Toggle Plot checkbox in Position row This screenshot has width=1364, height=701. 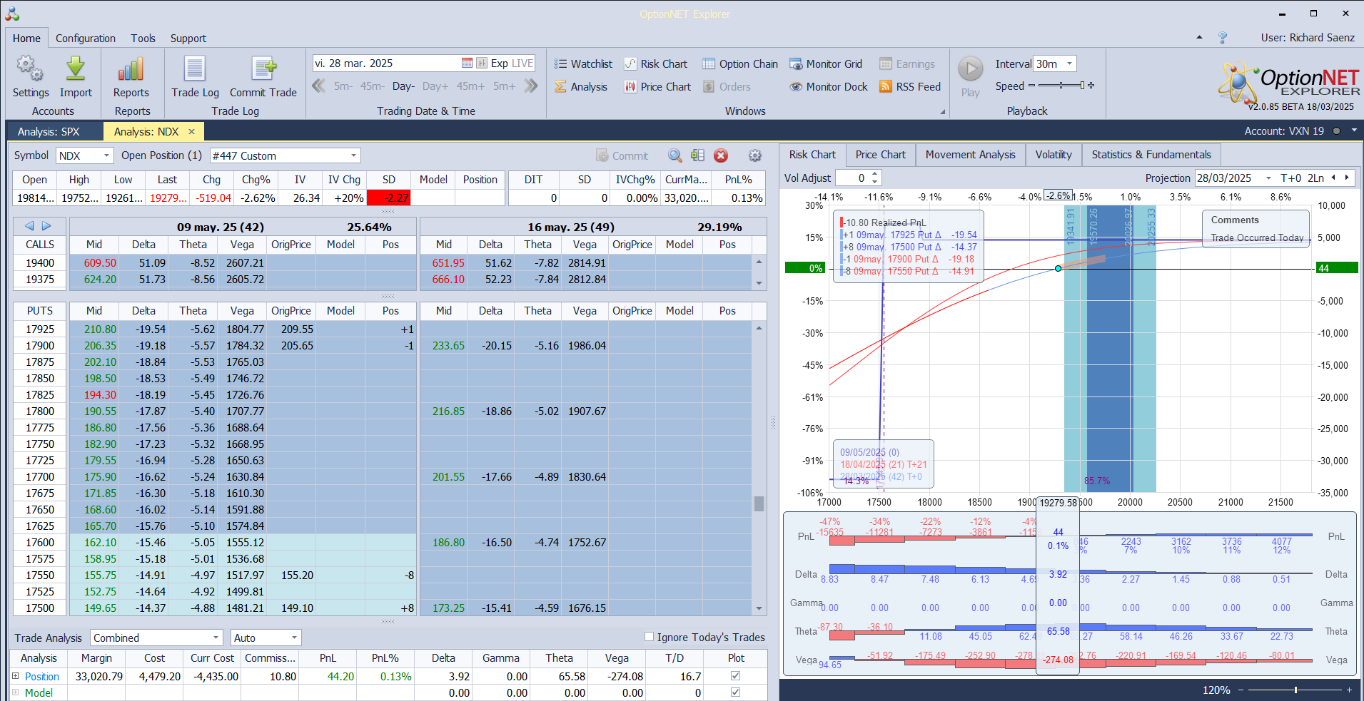[736, 676]
